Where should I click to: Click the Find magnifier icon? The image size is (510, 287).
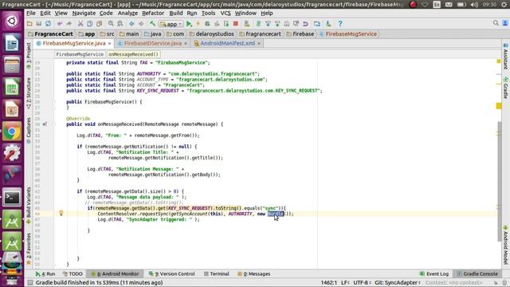click(x=111, y=24)
